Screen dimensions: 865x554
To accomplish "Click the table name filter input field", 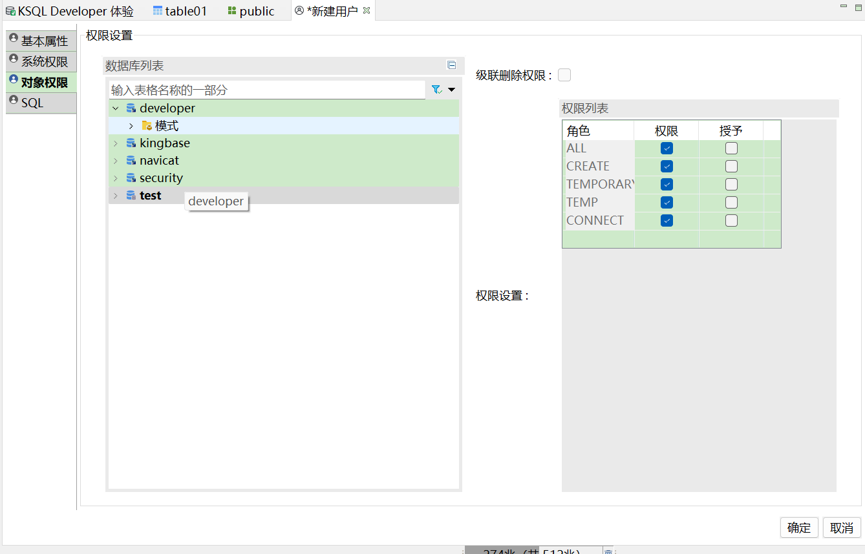I will (x=266, y=90).
